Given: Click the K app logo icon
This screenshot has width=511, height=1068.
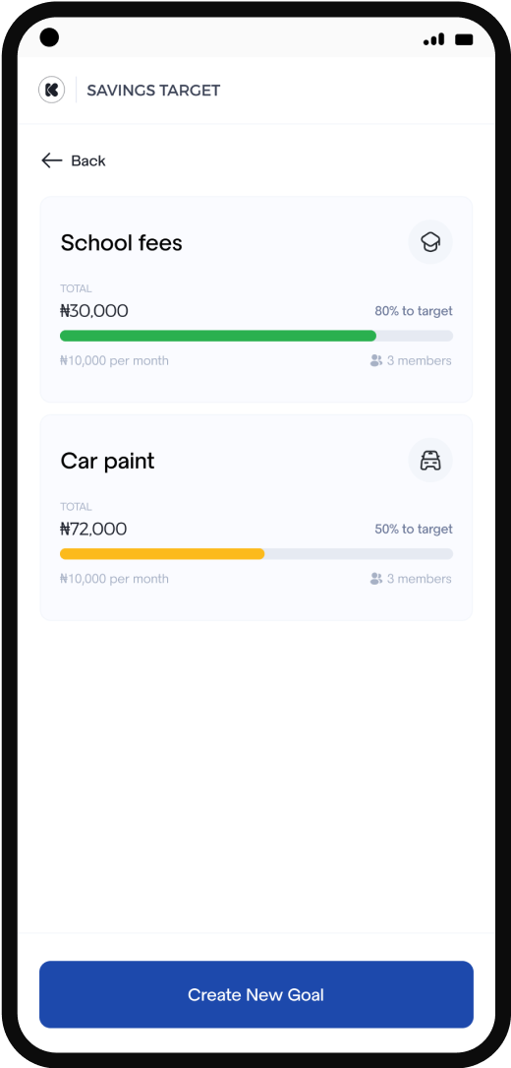Looking at the screenshot, I should point(52,90).
